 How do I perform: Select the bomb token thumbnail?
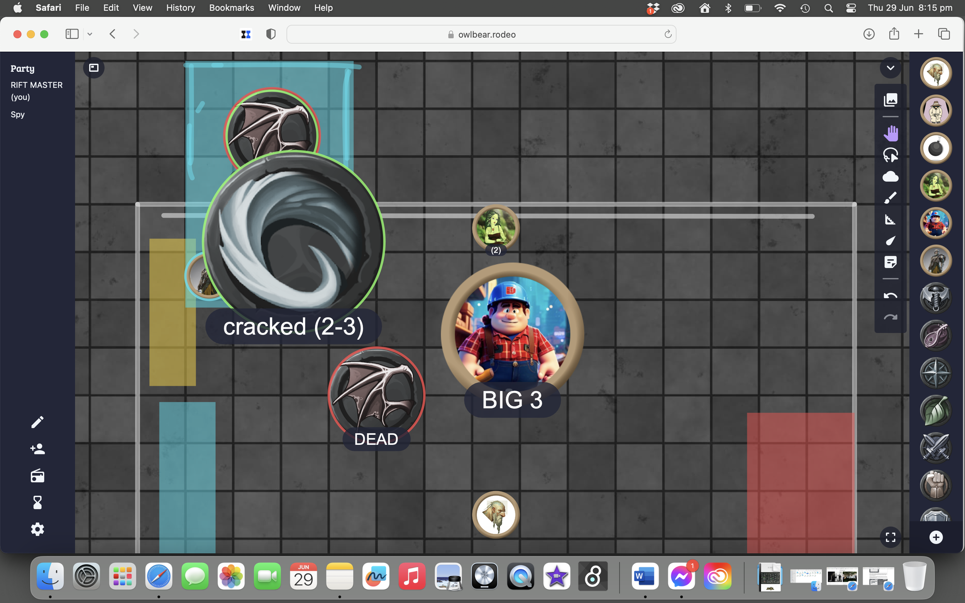(x=936, y=149)
